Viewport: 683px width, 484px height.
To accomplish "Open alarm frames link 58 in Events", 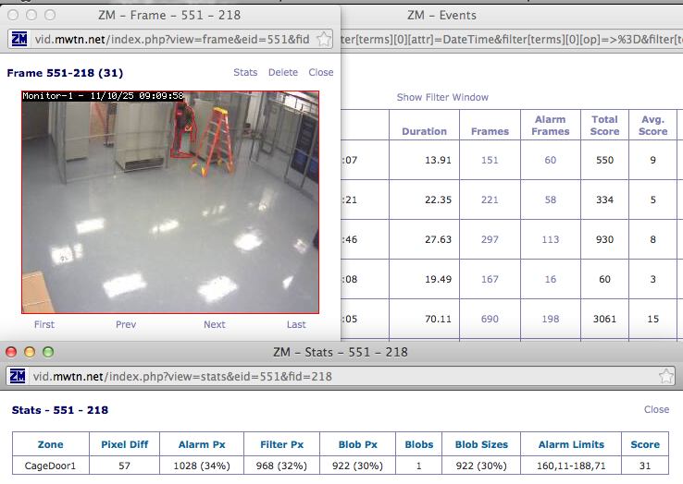I will point(550,200).
